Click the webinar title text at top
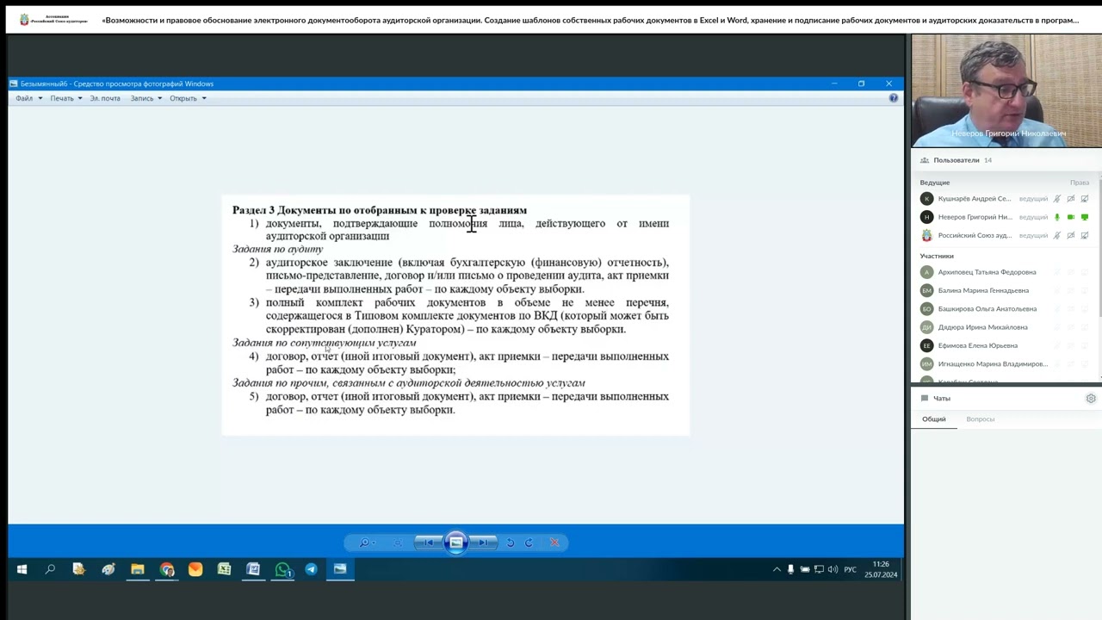 pos(590,20)
